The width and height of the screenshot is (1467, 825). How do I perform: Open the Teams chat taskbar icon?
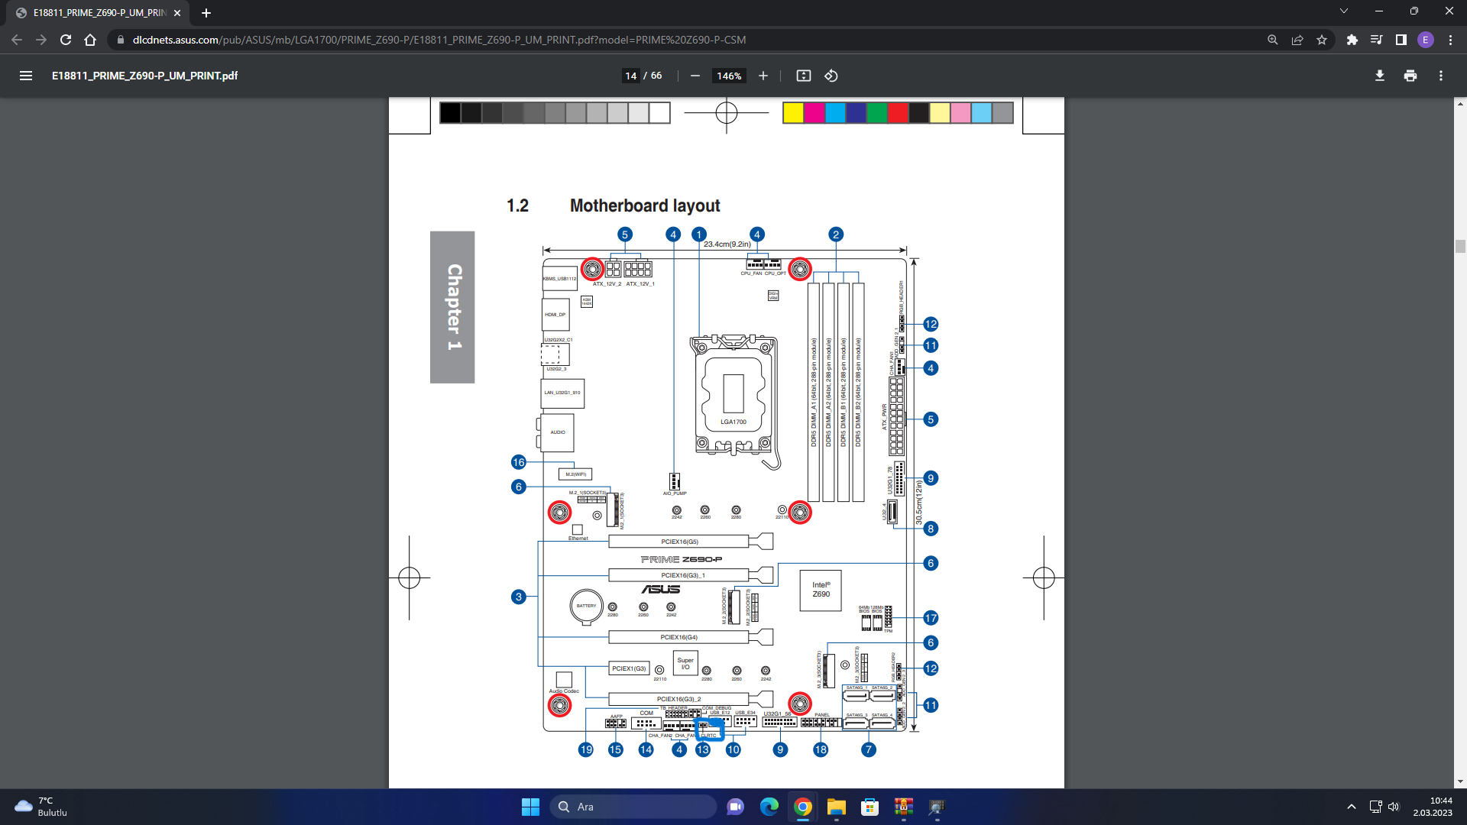coord(736,807)
